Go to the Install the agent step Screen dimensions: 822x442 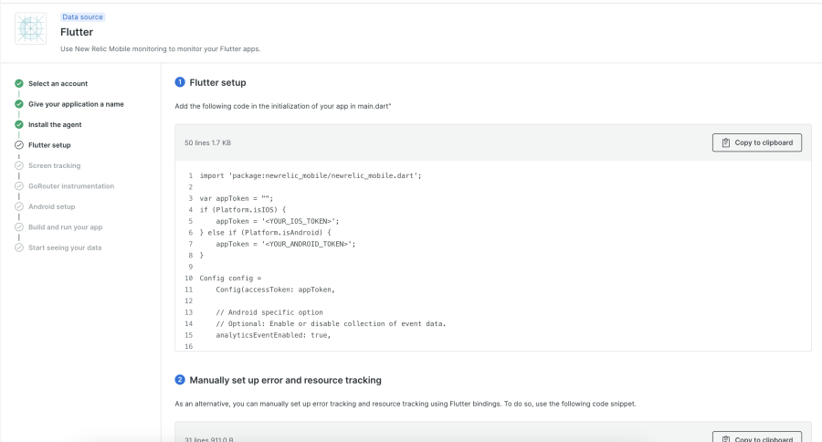55,124
